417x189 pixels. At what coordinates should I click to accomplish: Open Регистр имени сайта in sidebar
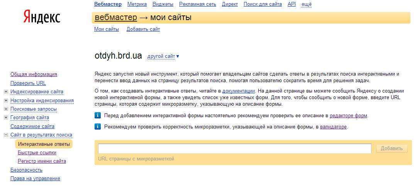pyautogui.click(x=42, y=161)
